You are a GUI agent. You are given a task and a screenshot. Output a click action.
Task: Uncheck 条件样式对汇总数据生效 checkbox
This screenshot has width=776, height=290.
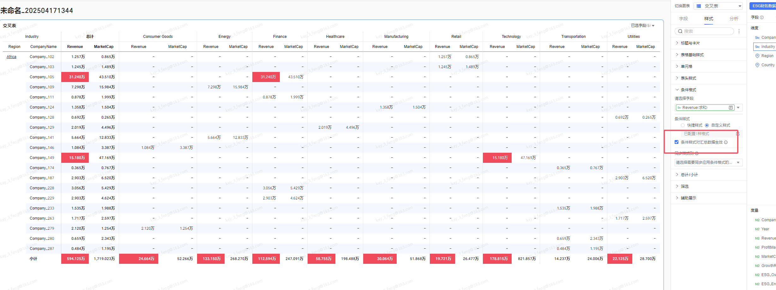pyautogui.click(x=677, y=142)
